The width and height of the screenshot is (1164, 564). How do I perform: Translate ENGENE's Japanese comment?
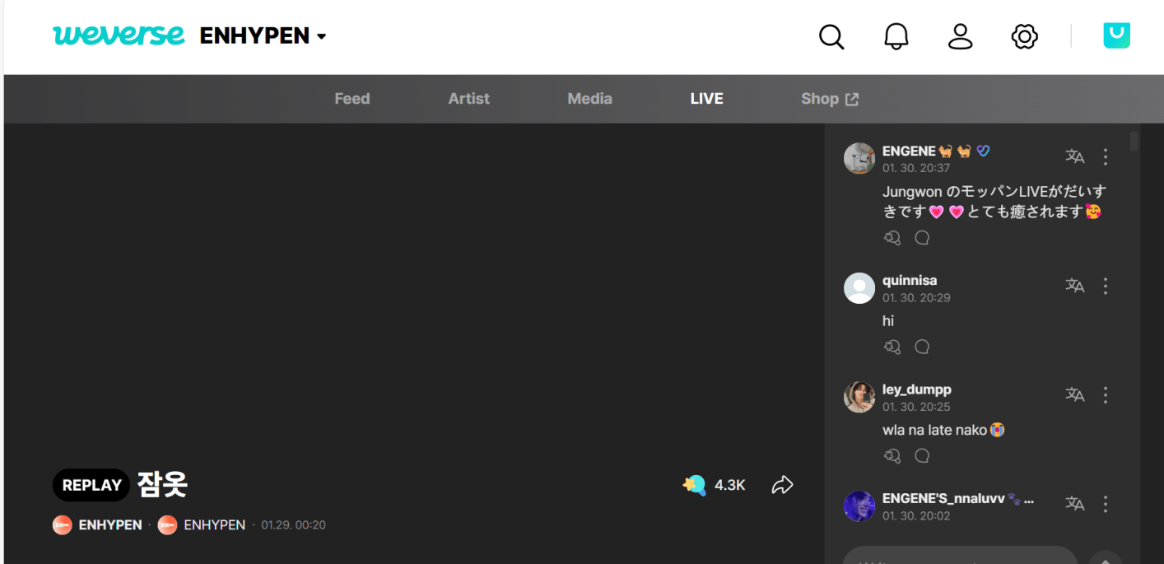[1075, 156]
